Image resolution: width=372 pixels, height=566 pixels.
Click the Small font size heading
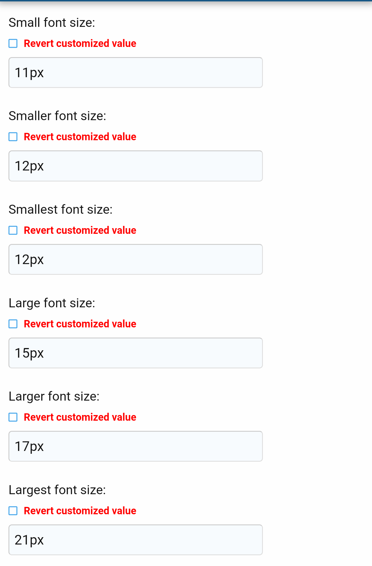coord(52,22)
